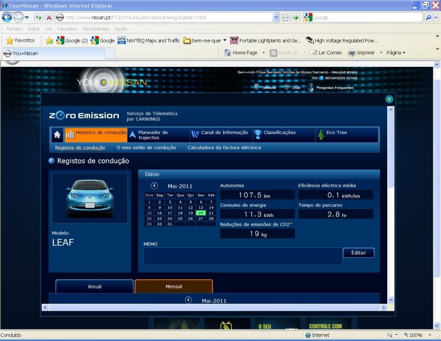Go back with the browser Back arrow
441x341 pixels.
click(7, 17)
